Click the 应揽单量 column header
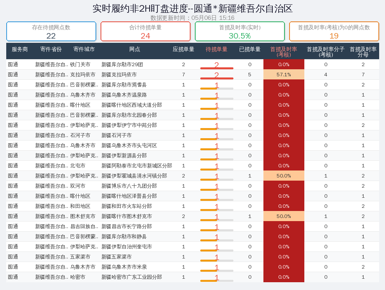 tap(184, 49)
